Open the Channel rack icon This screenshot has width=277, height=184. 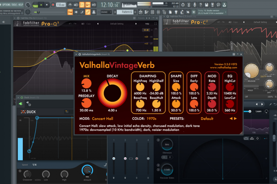(x=152, y=12)
